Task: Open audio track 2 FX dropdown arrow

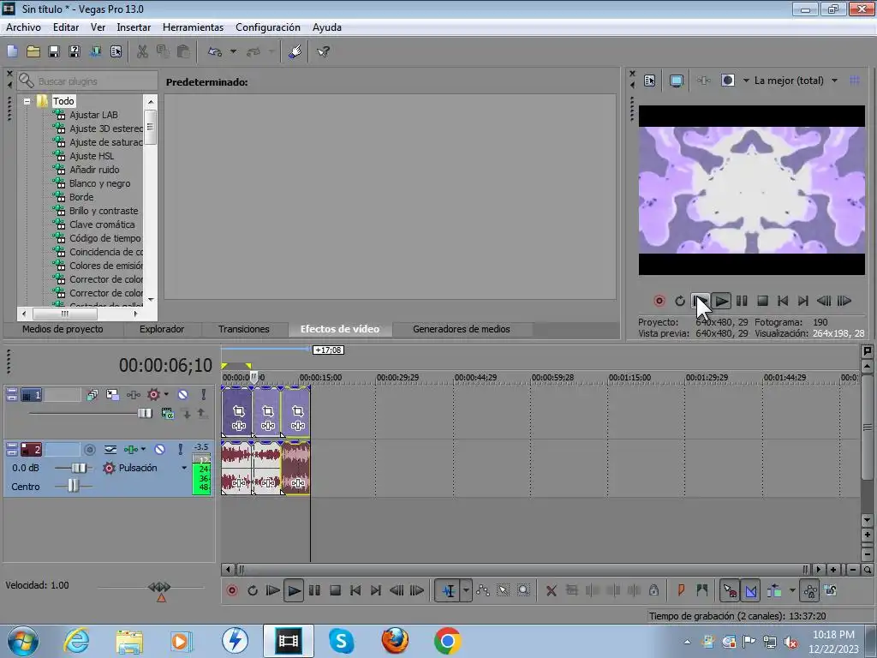Action: click(144, 449)
